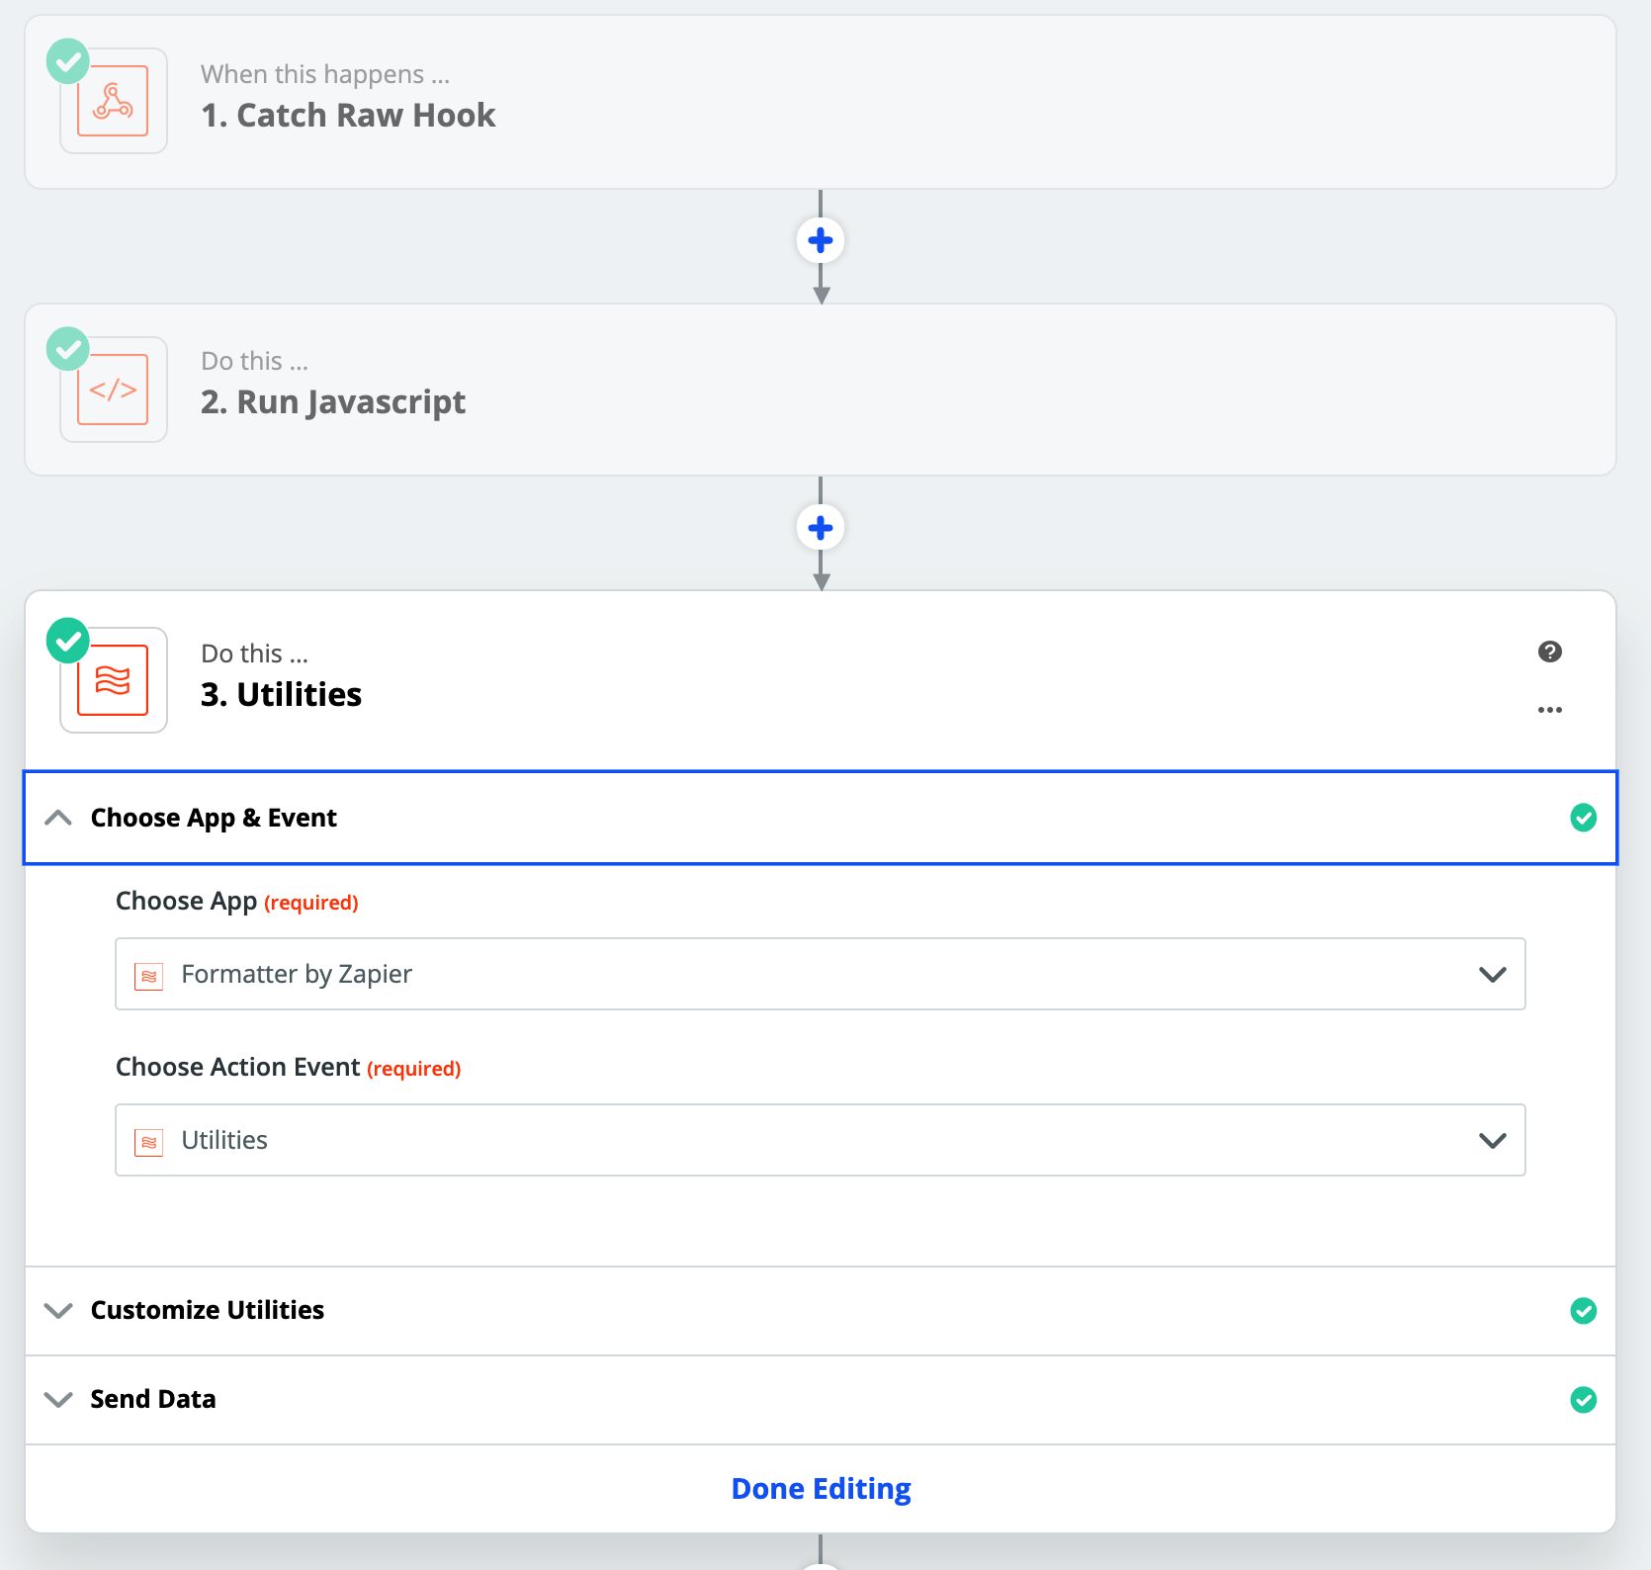Viewport: 1651px width, 1570px height.
Task: Open the Run Javascript code step icon
Action: coord(113,390)
